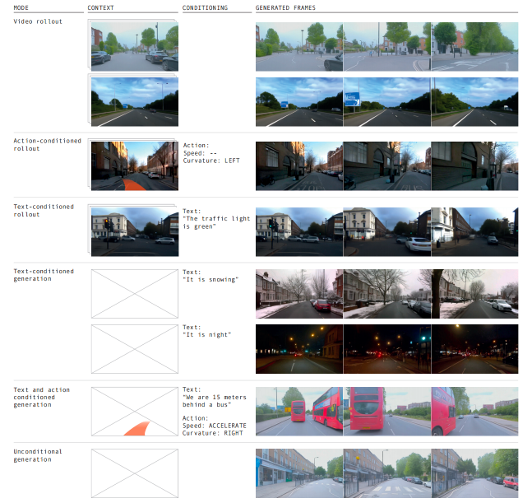Viewport: 532px width, 503px height.
Task: Open suburban rollout frame with road markings at junction
Action: coord(474,47)
